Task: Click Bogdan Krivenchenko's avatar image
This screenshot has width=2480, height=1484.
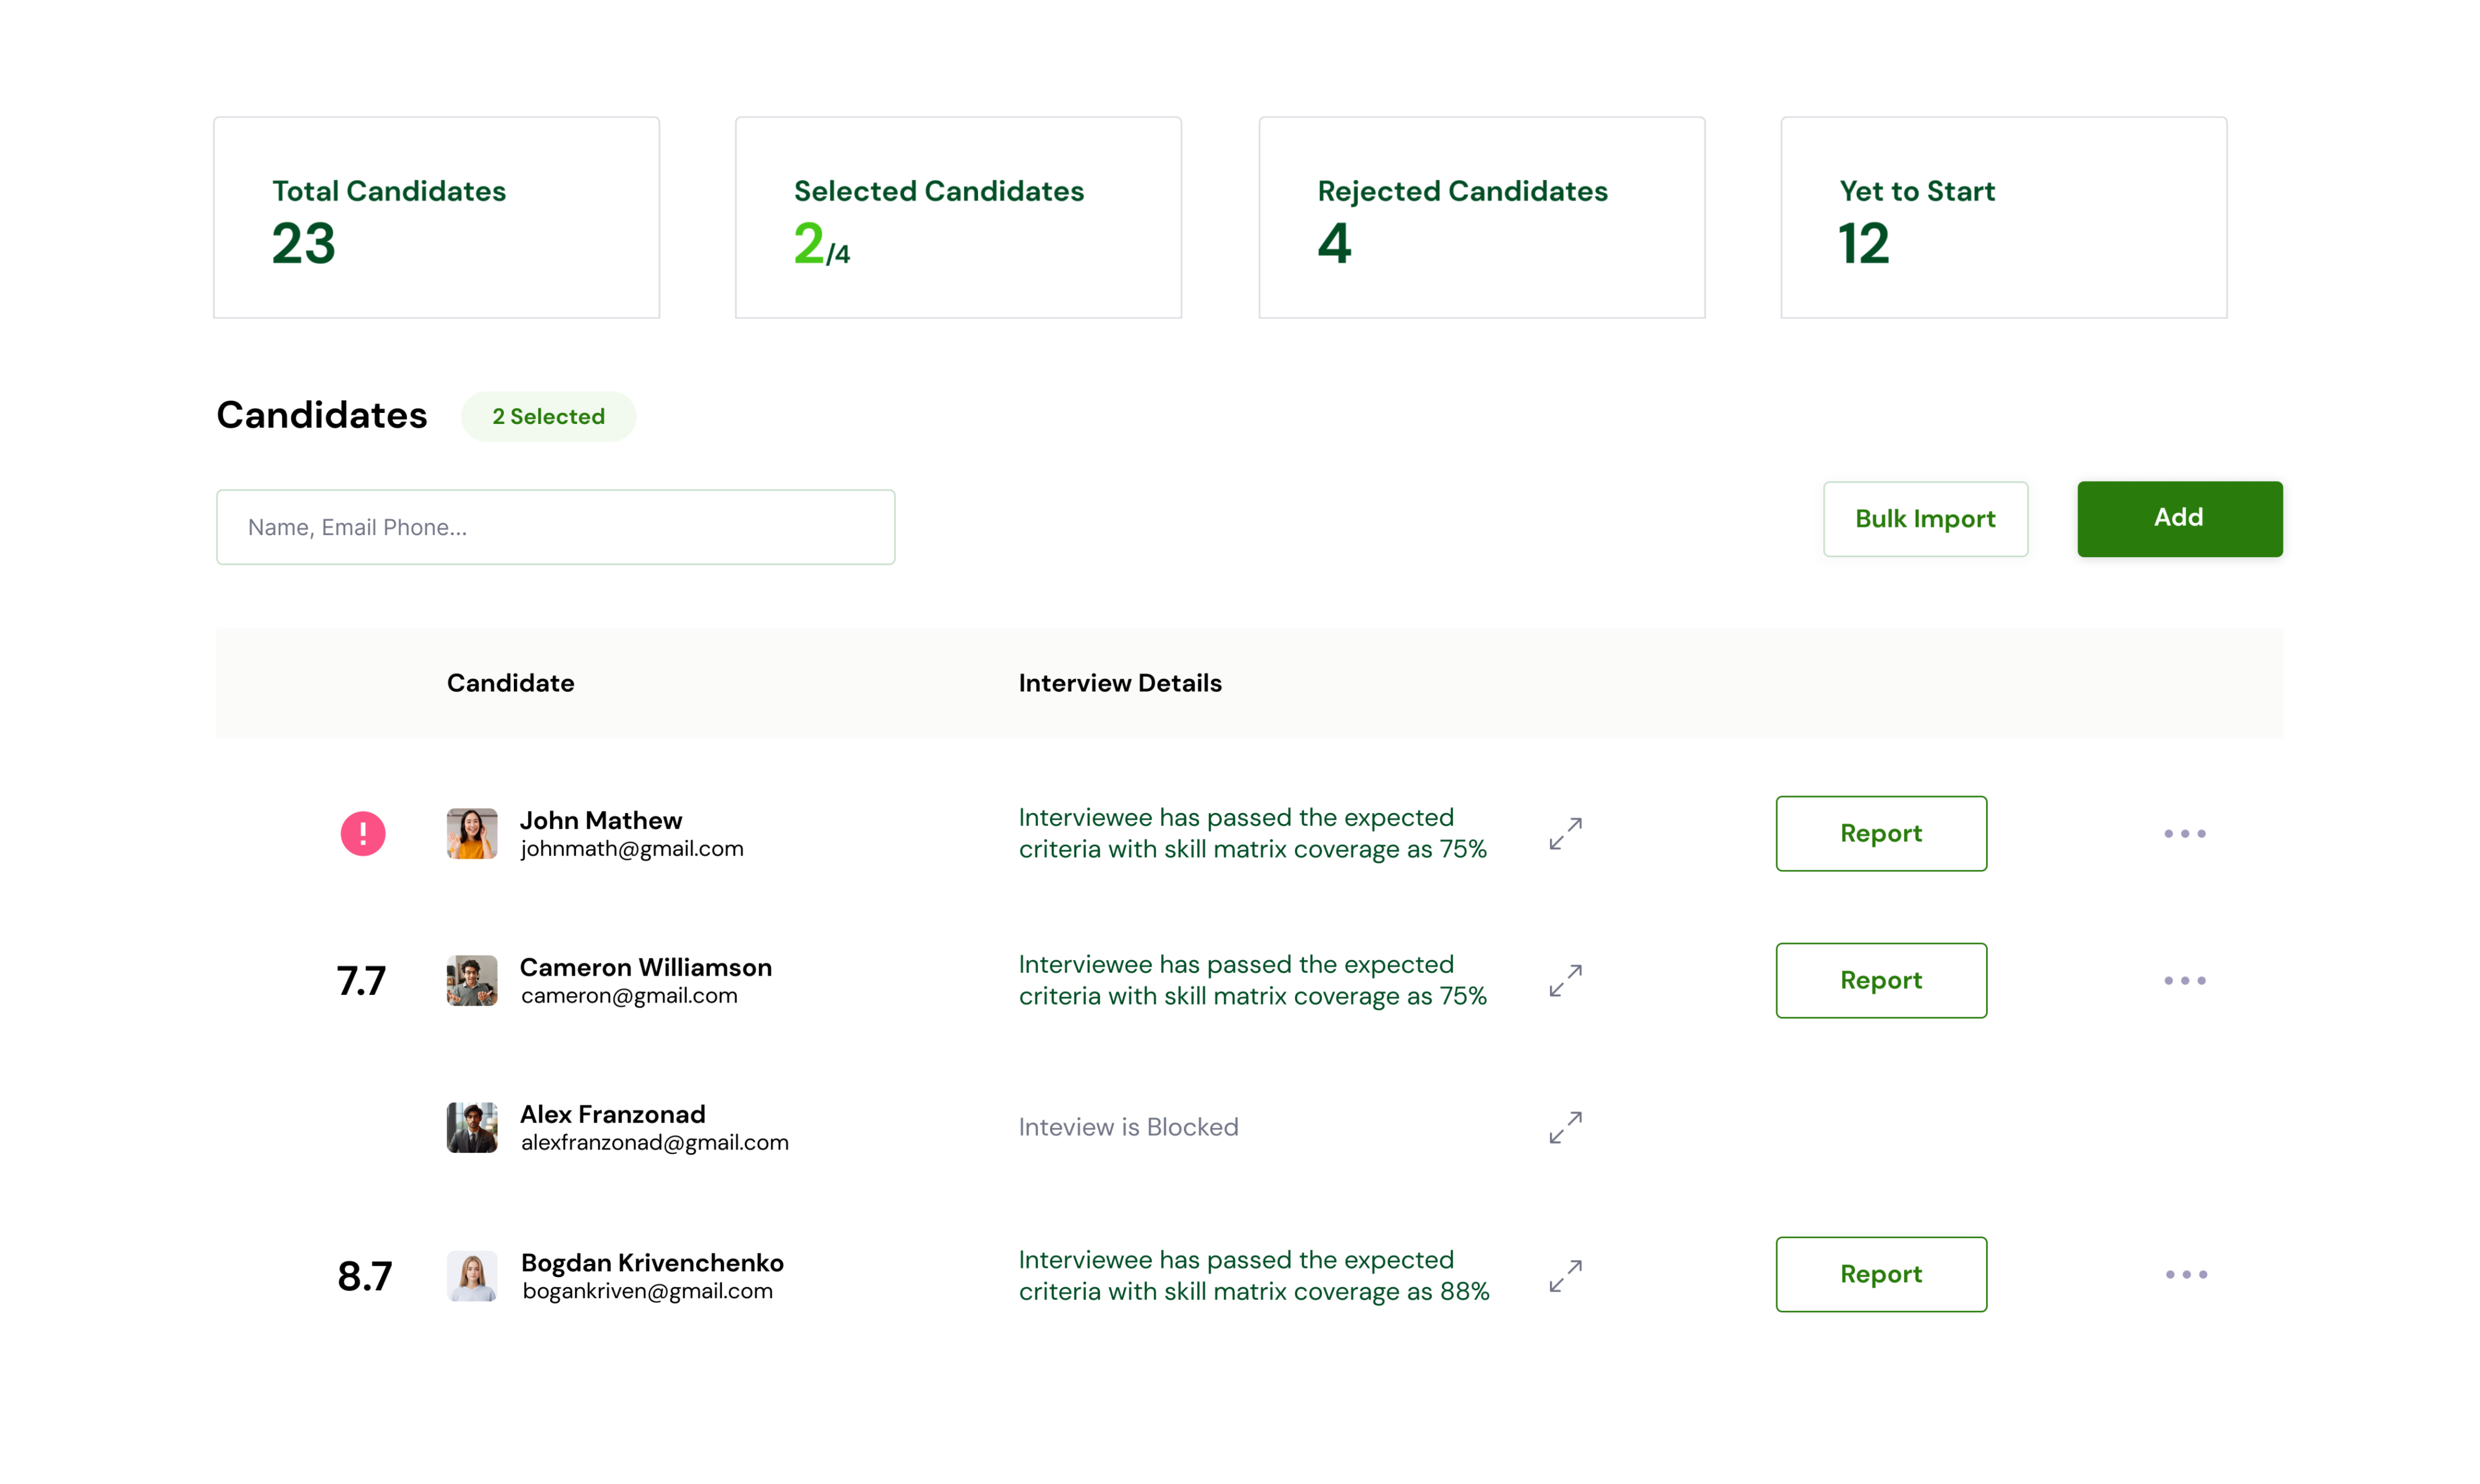Action: [x=472, y=1275]
